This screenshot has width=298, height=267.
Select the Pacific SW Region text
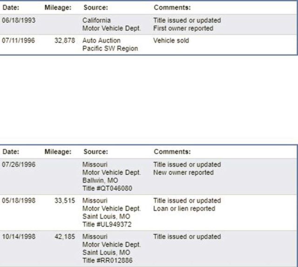click(110, 48)
